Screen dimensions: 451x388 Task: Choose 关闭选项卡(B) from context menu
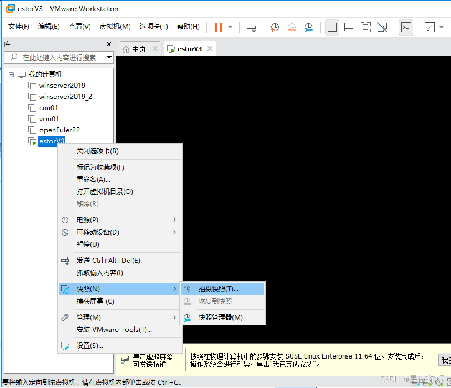pos(120,151)
